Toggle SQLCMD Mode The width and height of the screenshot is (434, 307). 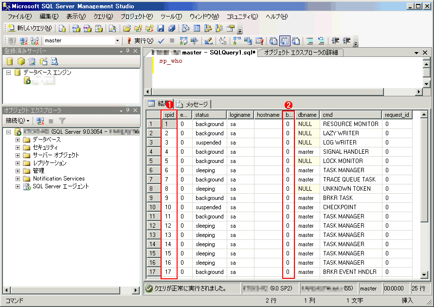pyautogui.click(x=259, y=41)
